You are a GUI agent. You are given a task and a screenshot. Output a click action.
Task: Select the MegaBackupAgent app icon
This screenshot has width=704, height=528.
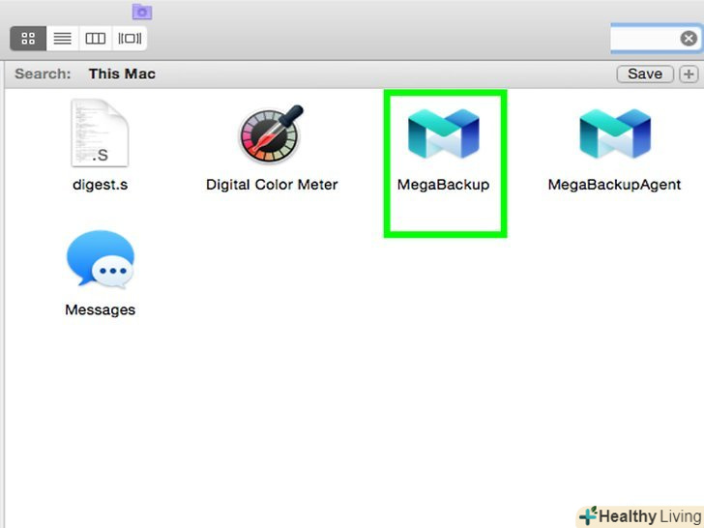pos(615,133)
